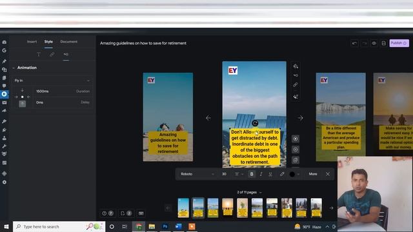
Task: Click the black text color swatch
Action: pos(292,174)
